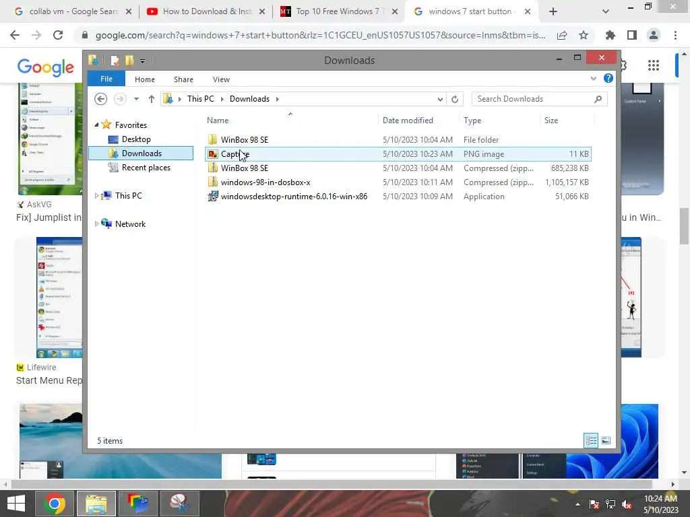
Task: Refresh the Downloads folder
Action: [x=455, y=100]
